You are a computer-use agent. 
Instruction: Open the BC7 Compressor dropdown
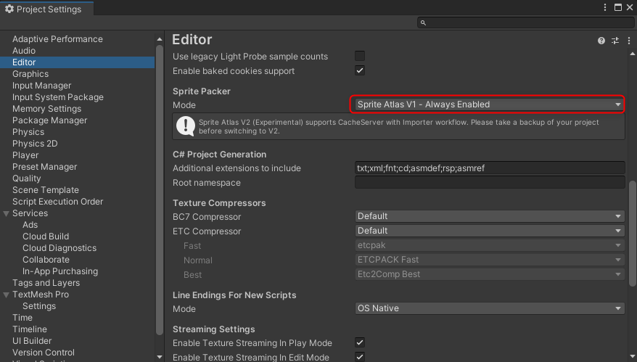(x=489, y=216)
